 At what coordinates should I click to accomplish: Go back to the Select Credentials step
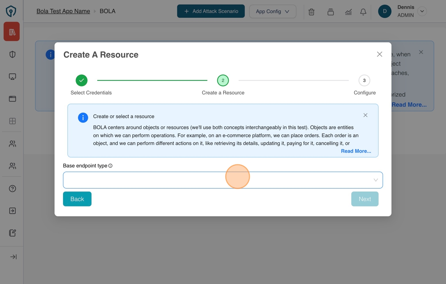point(77,199)
